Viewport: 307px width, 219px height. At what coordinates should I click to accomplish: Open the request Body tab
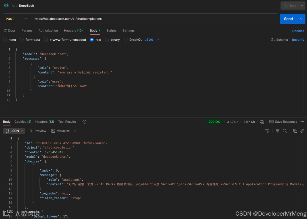[95, 30]
